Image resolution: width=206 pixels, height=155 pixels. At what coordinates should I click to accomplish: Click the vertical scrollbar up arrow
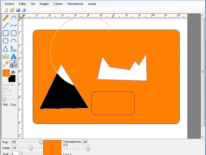pos(203,15)
